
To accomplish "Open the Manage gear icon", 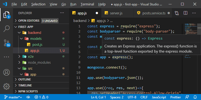I will tap(6, 86).
